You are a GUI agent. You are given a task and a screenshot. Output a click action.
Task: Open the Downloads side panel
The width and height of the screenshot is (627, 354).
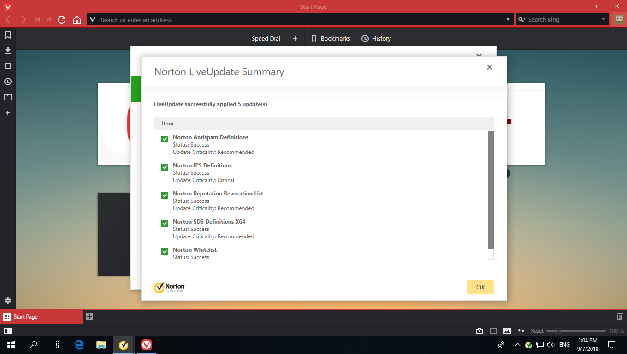(x=8, y=51)
